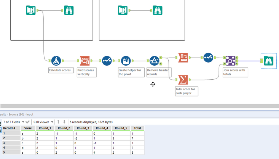Click Score cell 'd' in record 4
The image size is (279, 159).
click(x=28, y=148)
